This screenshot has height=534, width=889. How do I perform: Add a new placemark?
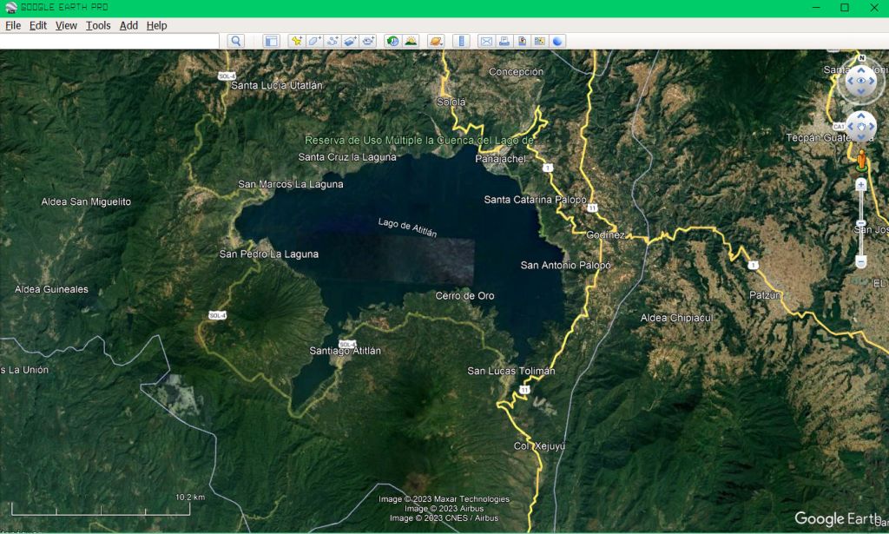tap(297, 41)
